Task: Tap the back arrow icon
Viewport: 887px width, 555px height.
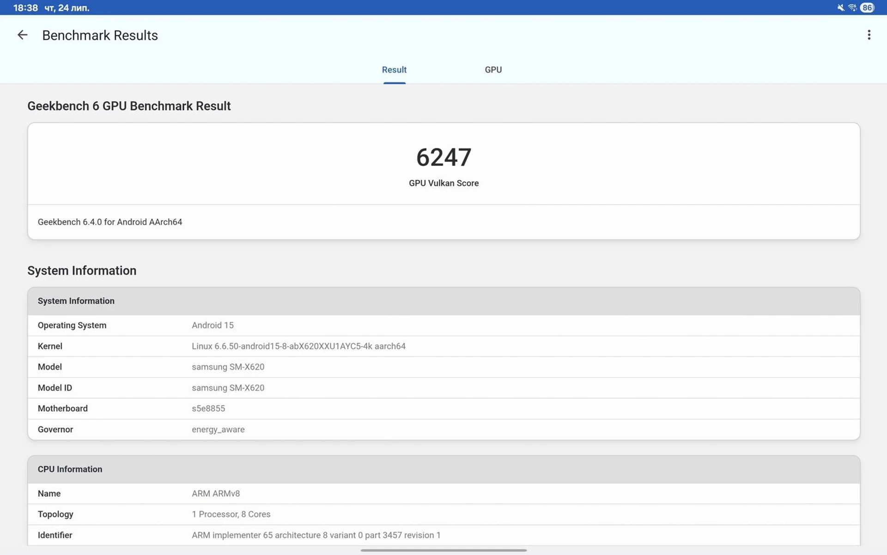Action: click(22, 35)
